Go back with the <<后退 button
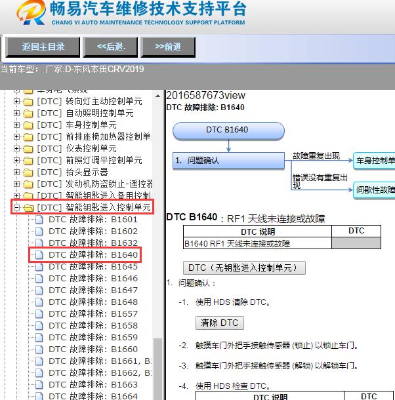 (110, 47)
